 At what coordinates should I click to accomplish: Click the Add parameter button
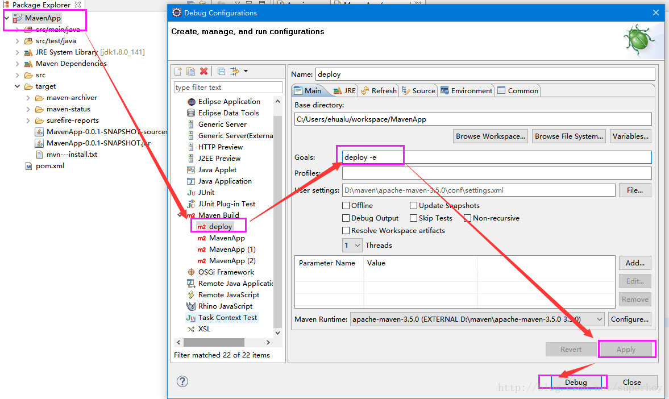[x=635, y=263]
